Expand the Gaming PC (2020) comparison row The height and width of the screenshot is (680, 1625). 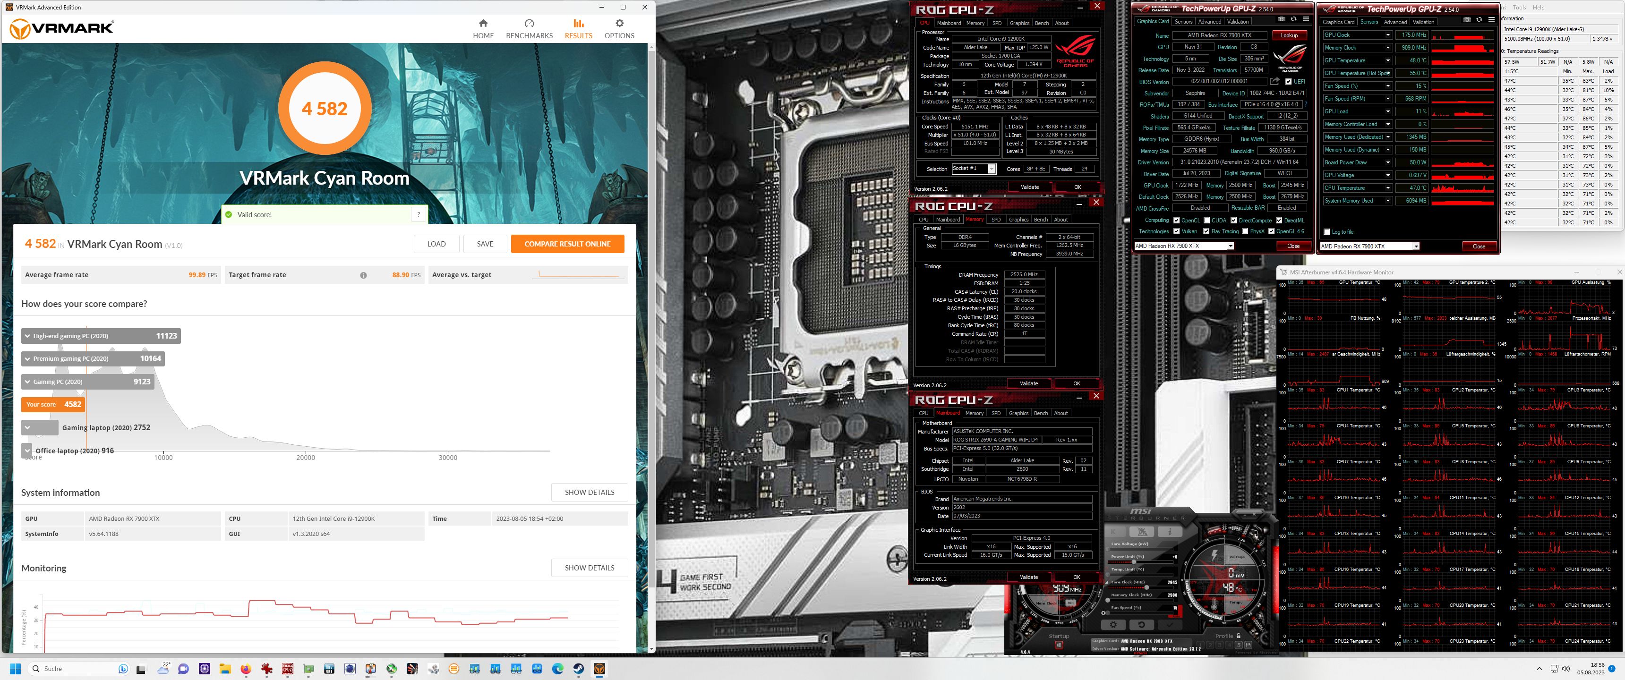click(x=27, y=382)
